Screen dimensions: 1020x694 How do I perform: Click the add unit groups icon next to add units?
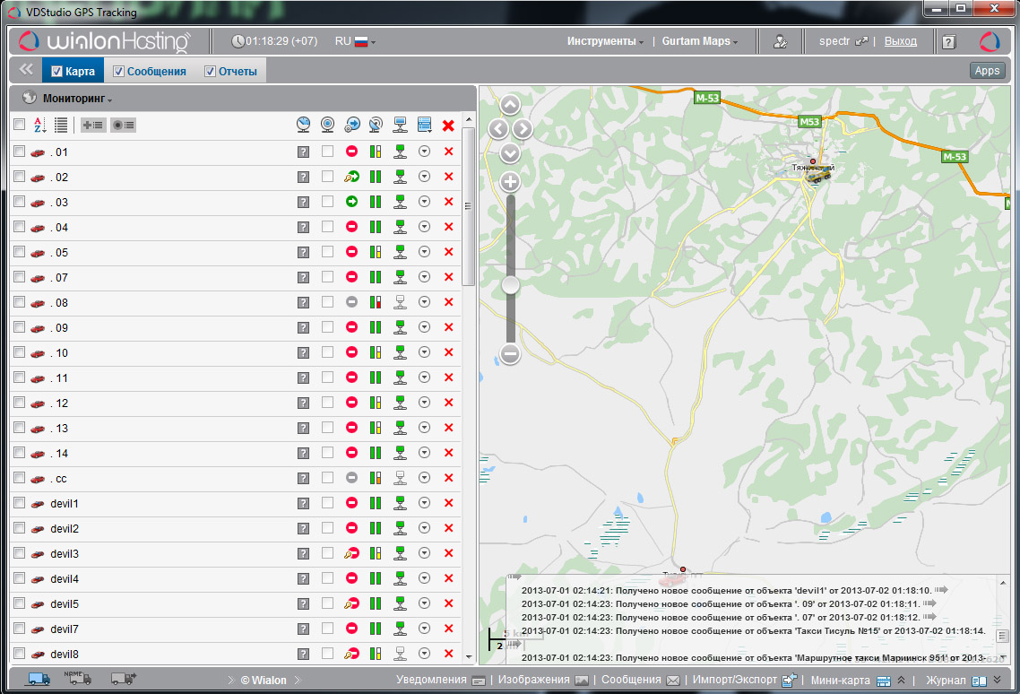123,125
